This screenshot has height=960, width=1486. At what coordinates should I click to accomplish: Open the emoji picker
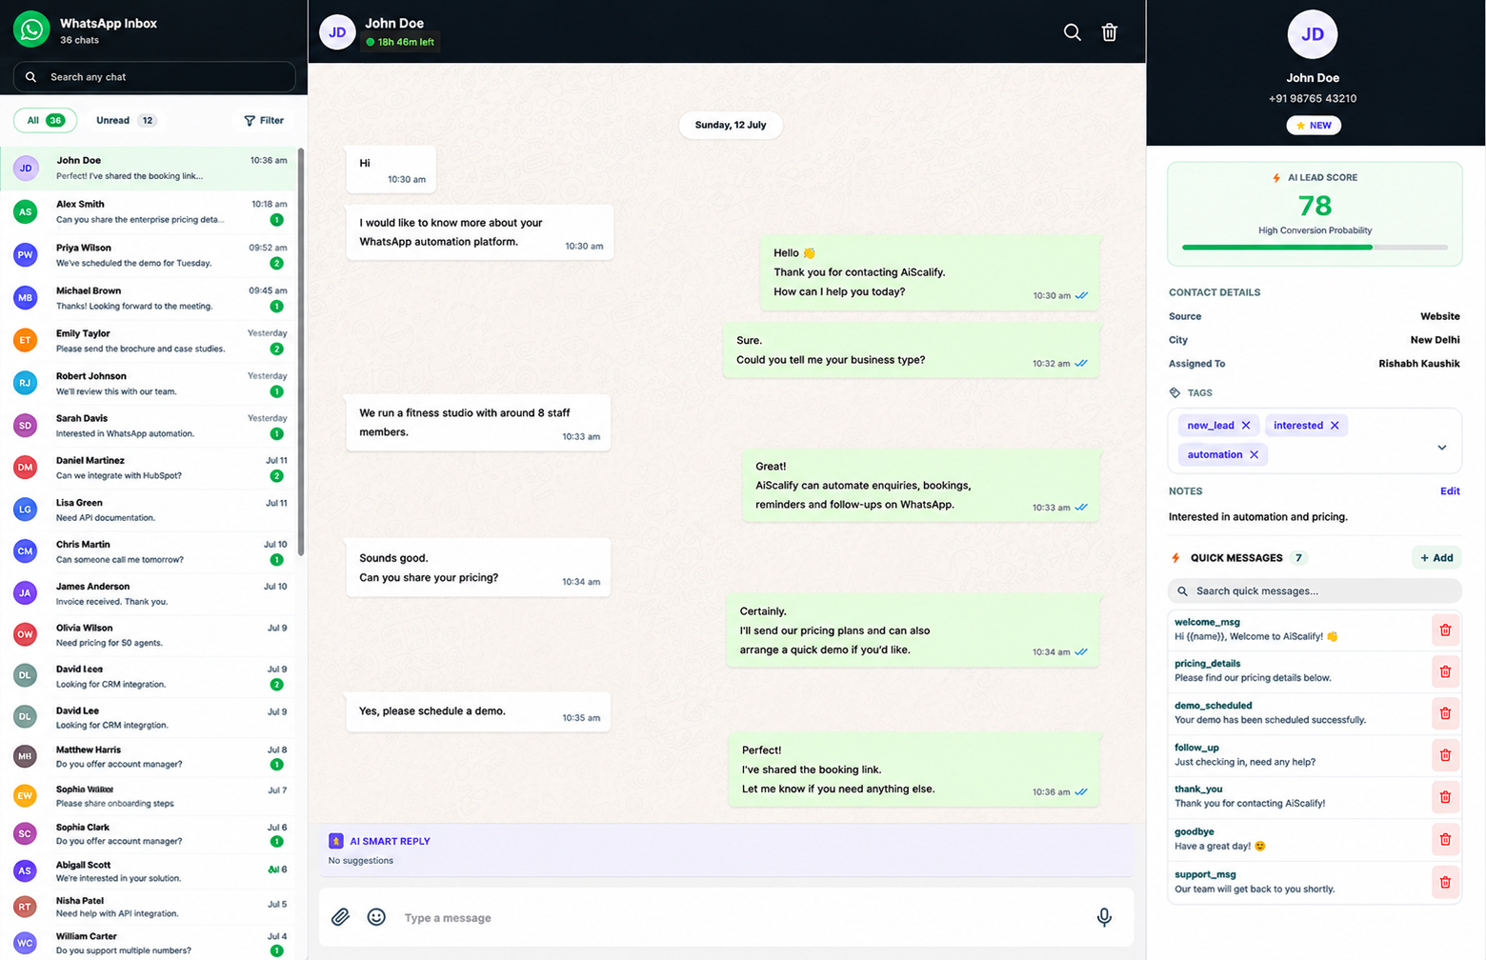(x=376, y=917)
